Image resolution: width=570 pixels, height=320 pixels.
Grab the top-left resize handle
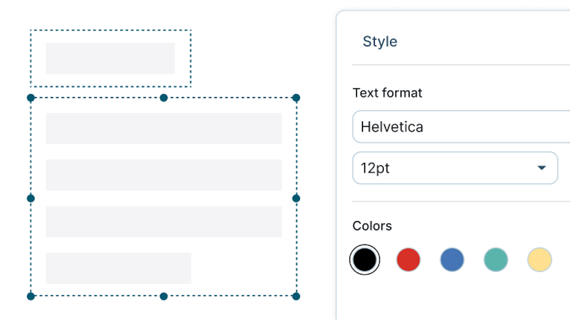pyautogui.click(x=31, y=98)
